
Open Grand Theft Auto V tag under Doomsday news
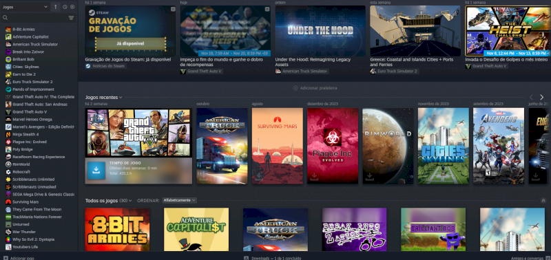click(202, 72)
